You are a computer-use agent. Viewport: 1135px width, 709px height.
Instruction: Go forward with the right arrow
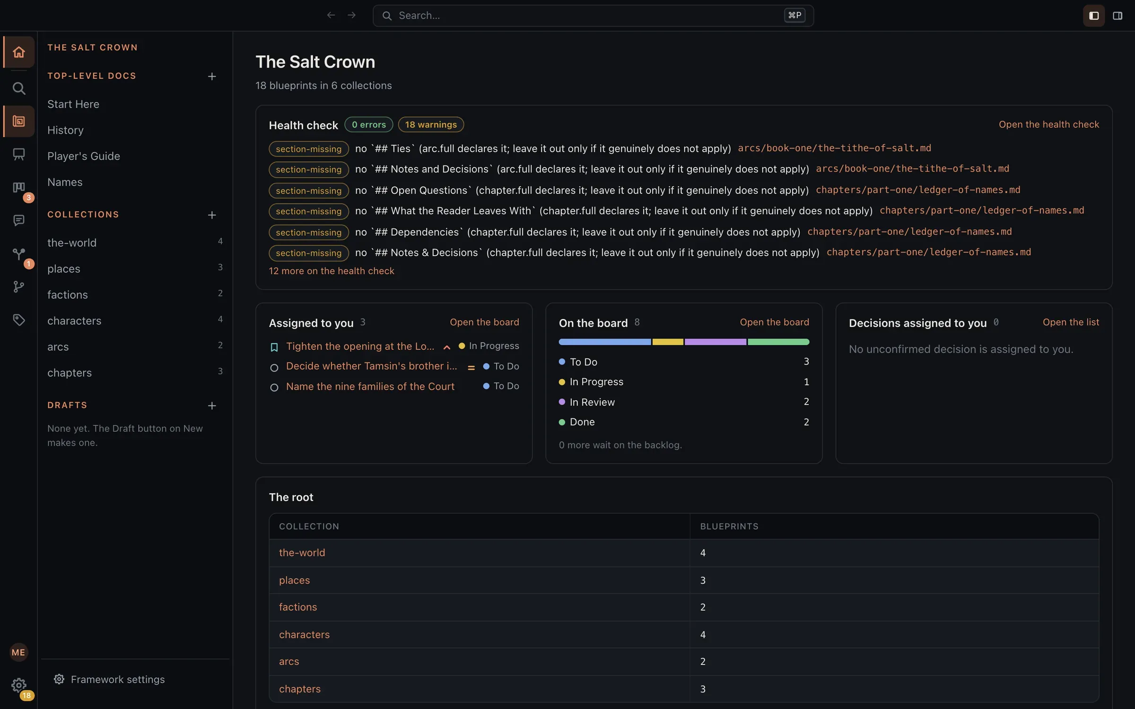click(x=351, y=16)
